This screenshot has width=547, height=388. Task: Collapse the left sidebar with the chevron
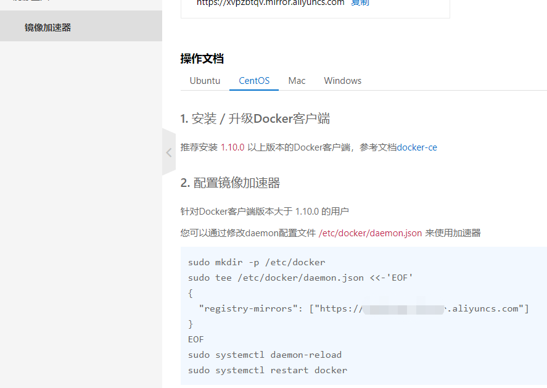click(168, 152)
